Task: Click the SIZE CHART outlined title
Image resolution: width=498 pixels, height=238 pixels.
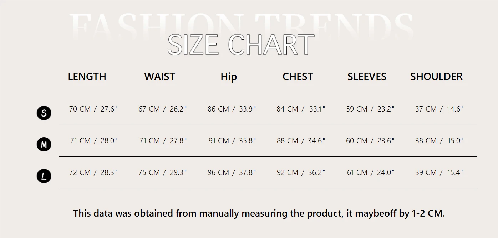Action: [241, 45]
